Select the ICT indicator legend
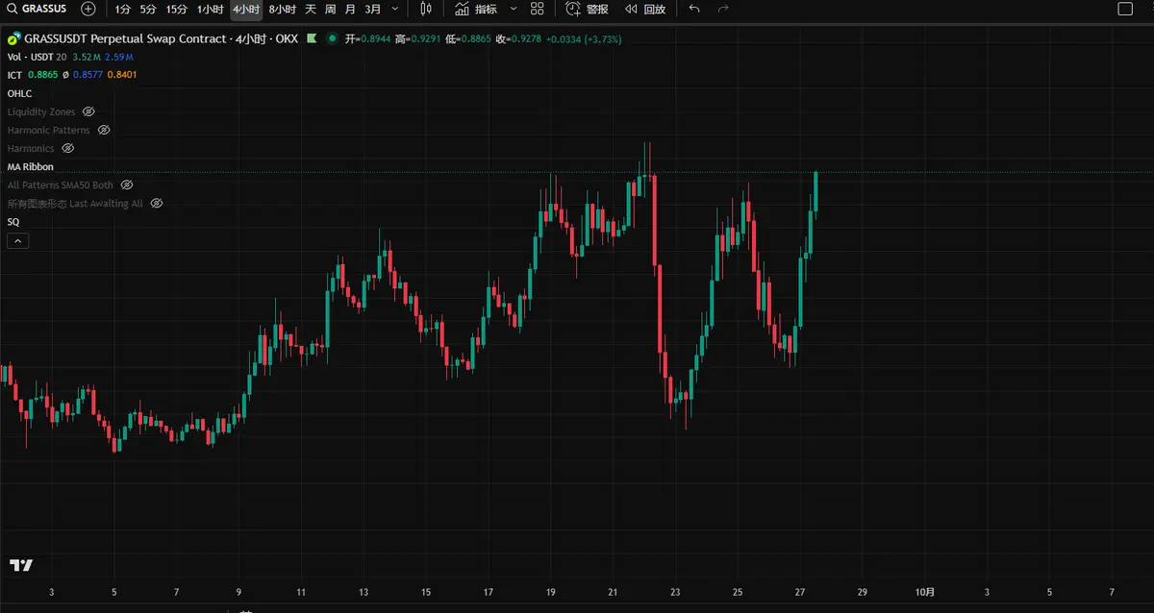The height and width of the screenshot is (613, 1154). (x=14, y=75)
